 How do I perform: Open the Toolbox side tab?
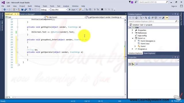(2, 16)
